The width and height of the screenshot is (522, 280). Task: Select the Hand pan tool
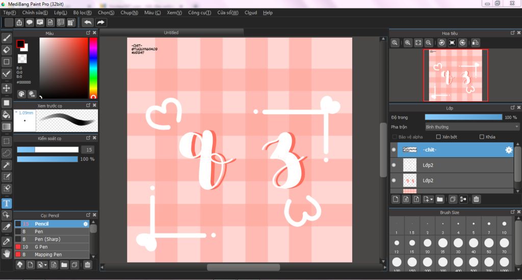coord(6,254)
